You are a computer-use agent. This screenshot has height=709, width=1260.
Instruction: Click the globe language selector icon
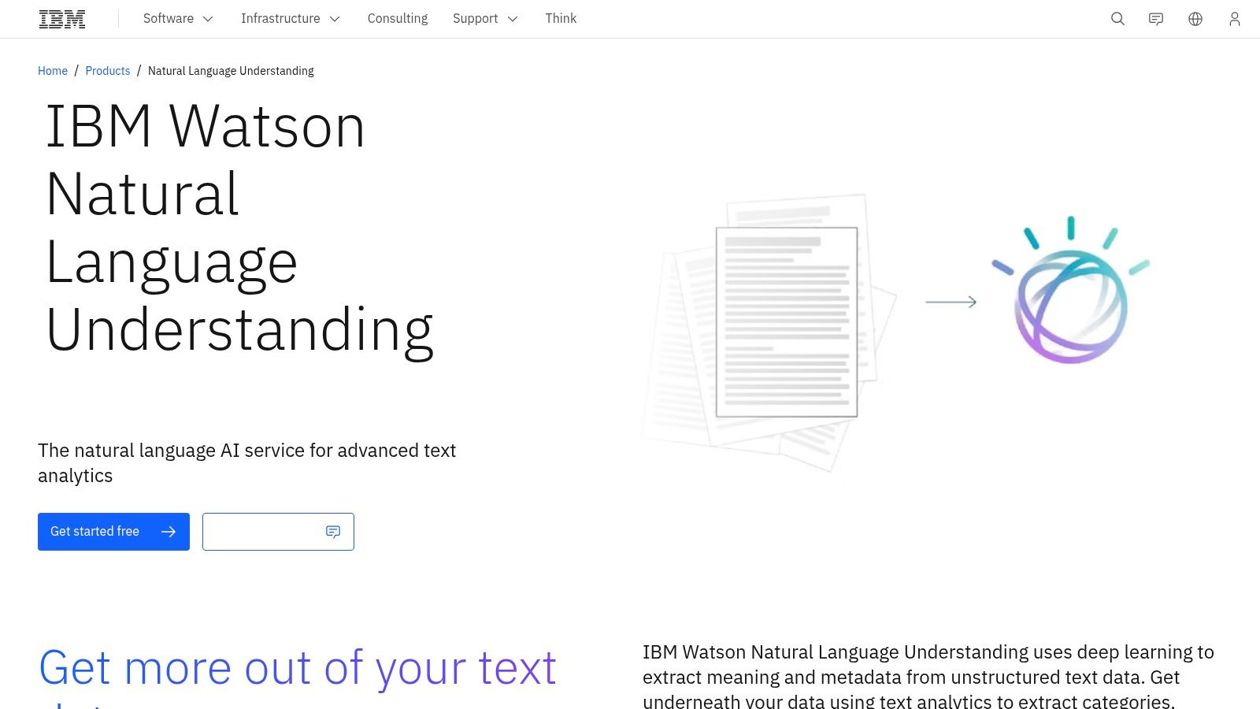[1195, 19]
